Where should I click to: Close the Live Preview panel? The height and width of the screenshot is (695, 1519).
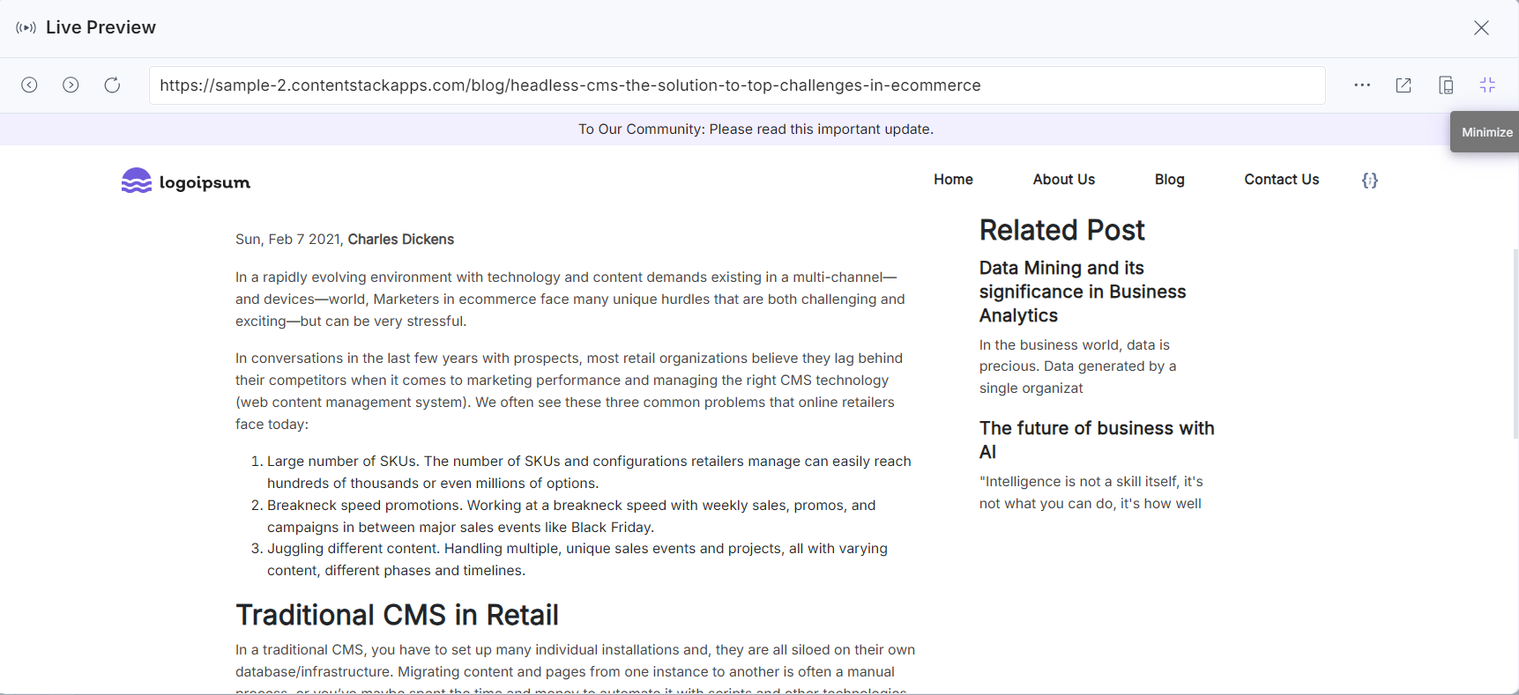[1481, 27]
